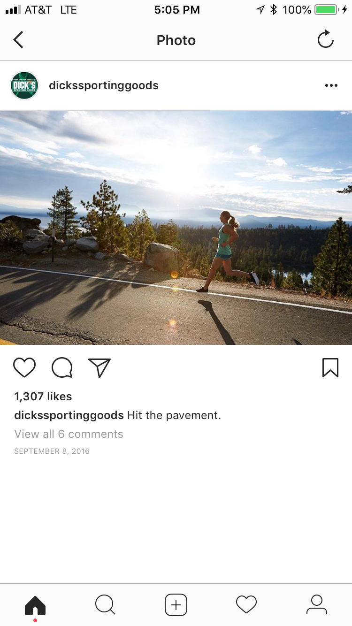Open the Dick's Sporting Goods profile picture
The width and height of the screenshot is (352, 626).
(x=24, y=85)
